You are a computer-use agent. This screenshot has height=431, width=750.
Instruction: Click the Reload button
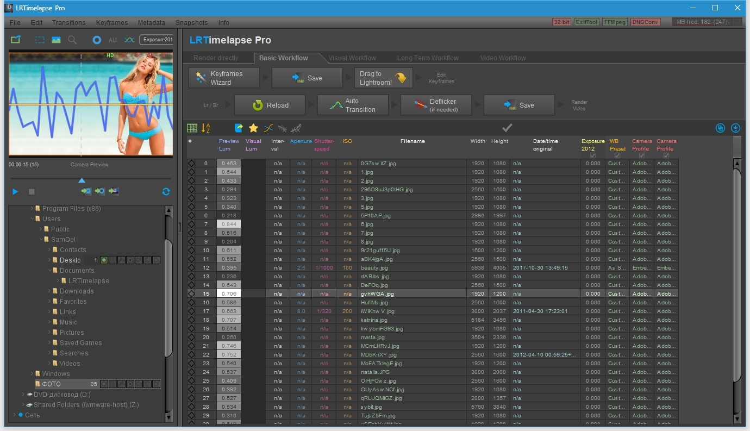click(270, 105)
